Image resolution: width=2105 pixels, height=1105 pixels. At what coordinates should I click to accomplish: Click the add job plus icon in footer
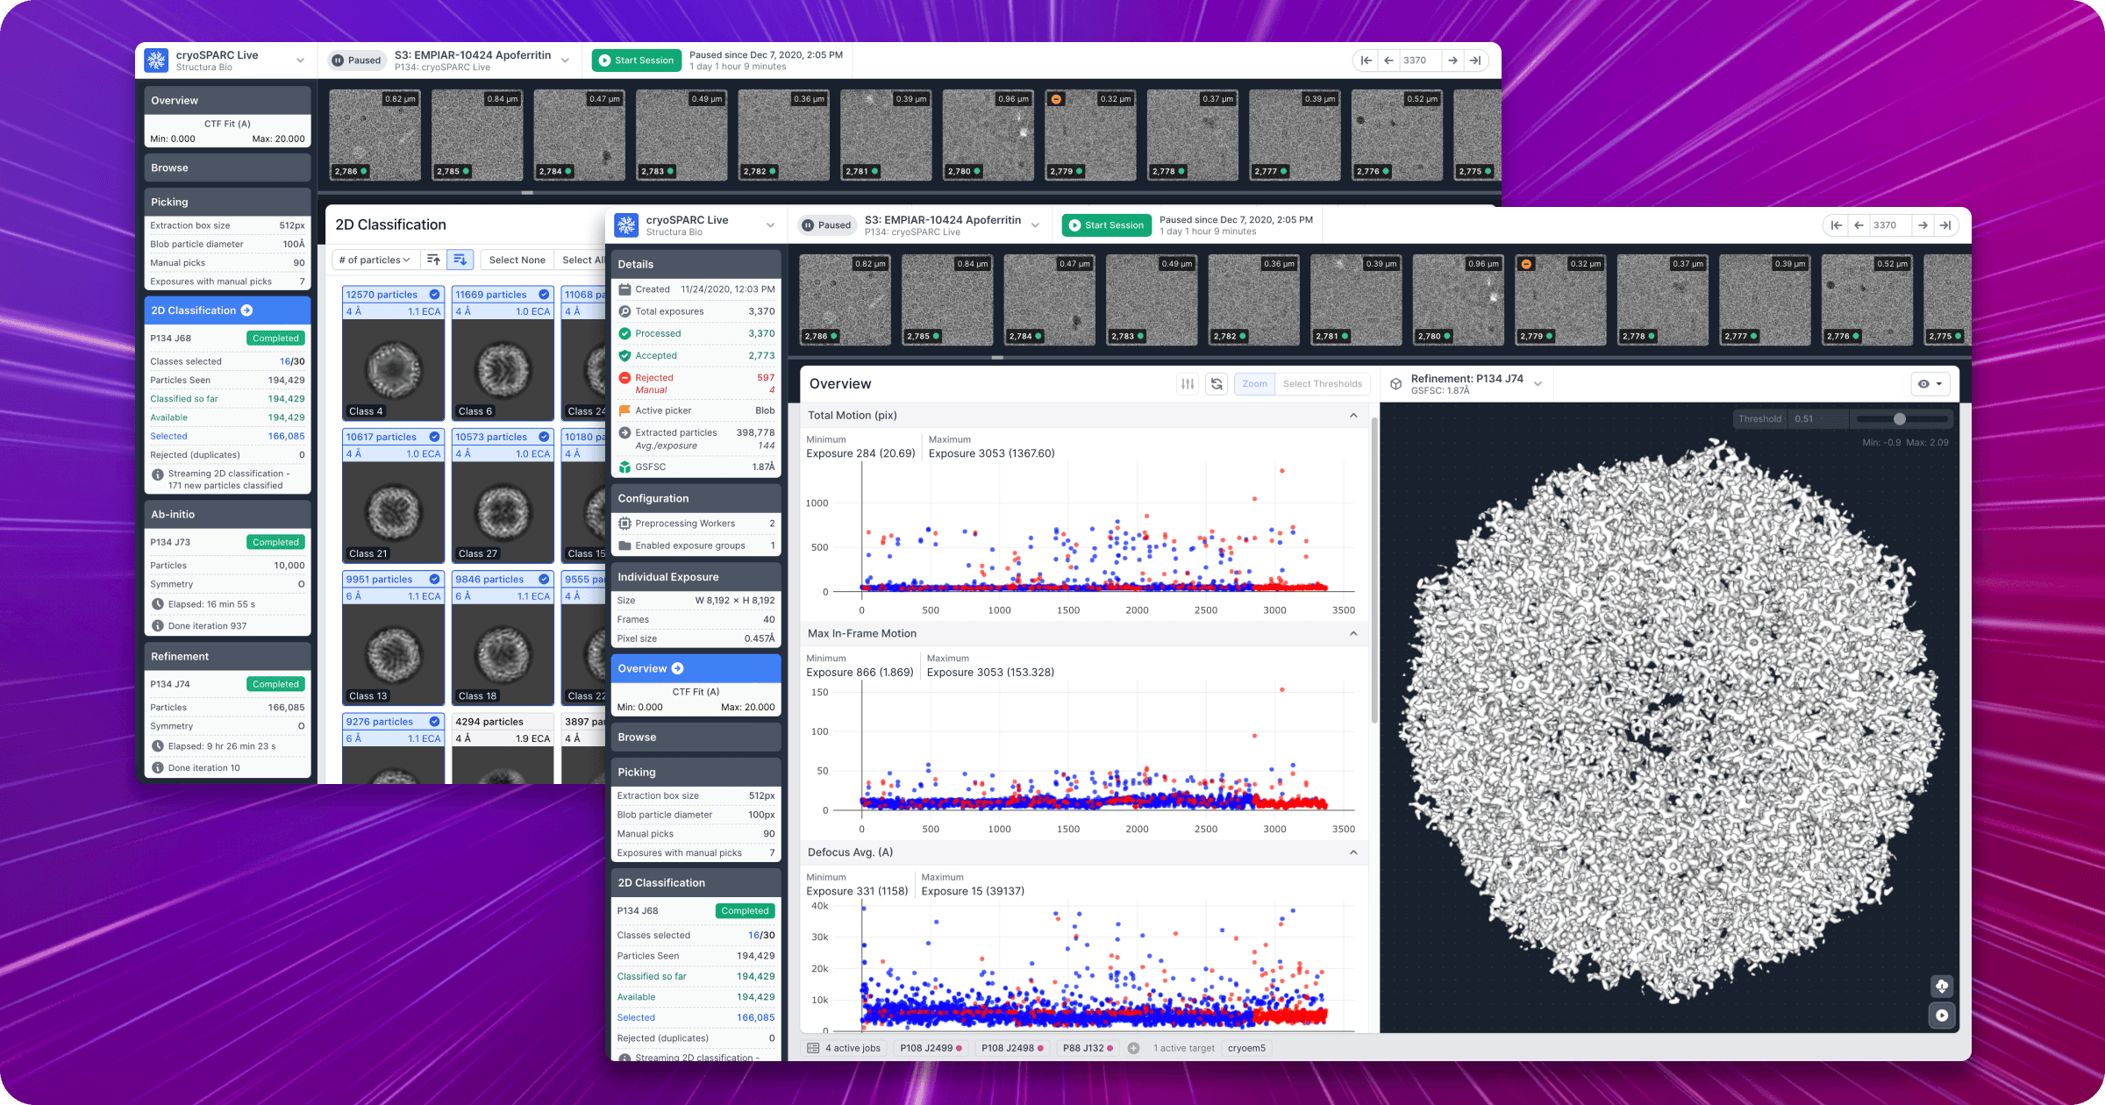click(1133, 1048)
